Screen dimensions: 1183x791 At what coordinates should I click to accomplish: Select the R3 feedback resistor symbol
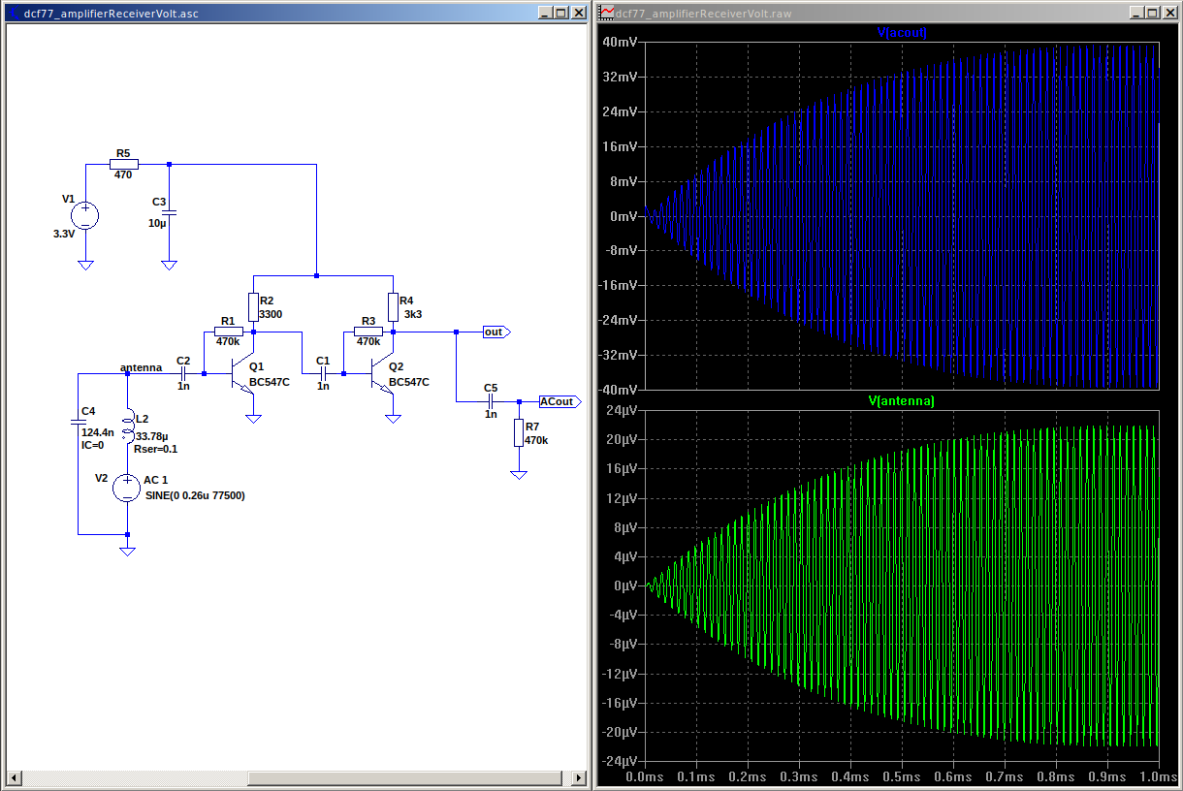[368, 332]
